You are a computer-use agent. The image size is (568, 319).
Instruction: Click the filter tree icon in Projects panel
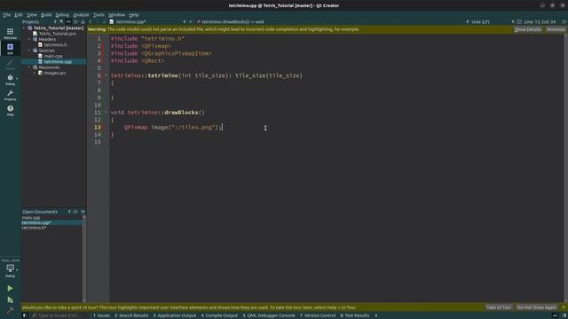point(61,21)
